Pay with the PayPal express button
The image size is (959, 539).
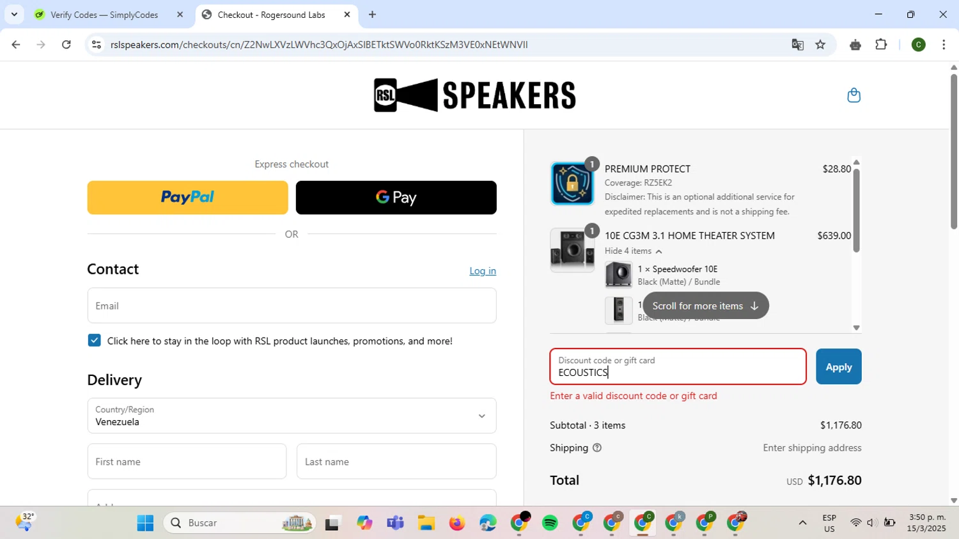187,198
